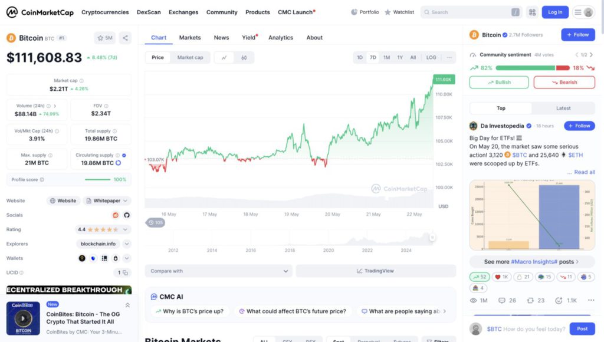Open the GitHub social icon
Image resolution: width=604 pixels, height=342 pixels.
(126, 215)
